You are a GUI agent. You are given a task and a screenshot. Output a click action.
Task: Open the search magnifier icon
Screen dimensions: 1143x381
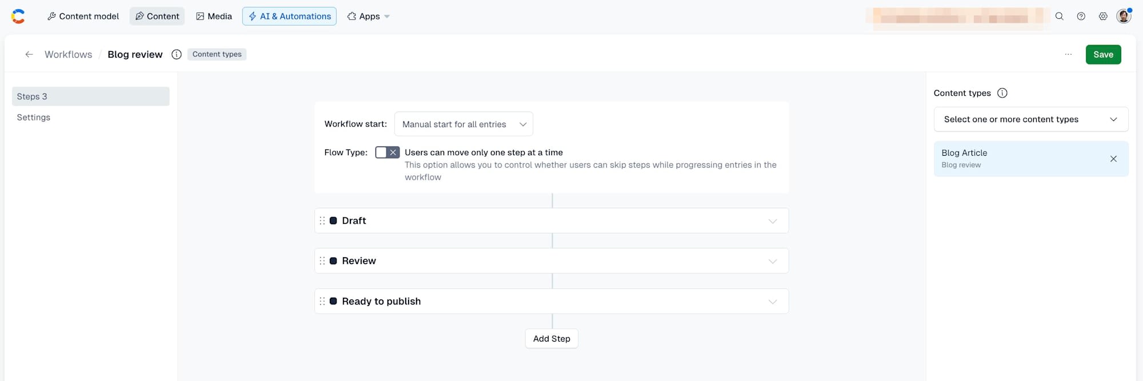tap(1059, 17)
